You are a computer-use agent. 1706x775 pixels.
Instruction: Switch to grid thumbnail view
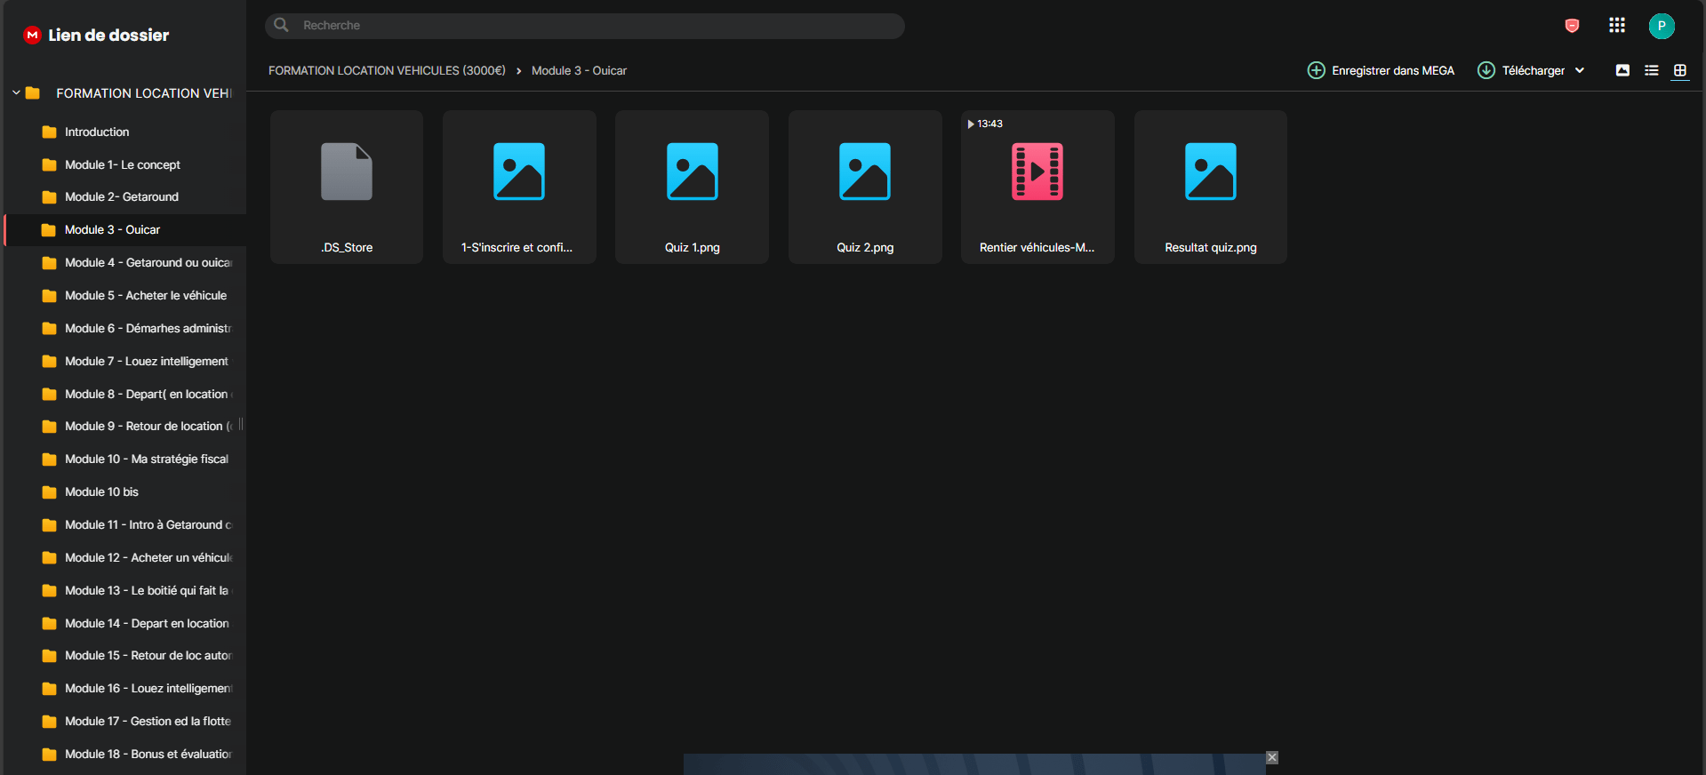[x=1680, y=70]
